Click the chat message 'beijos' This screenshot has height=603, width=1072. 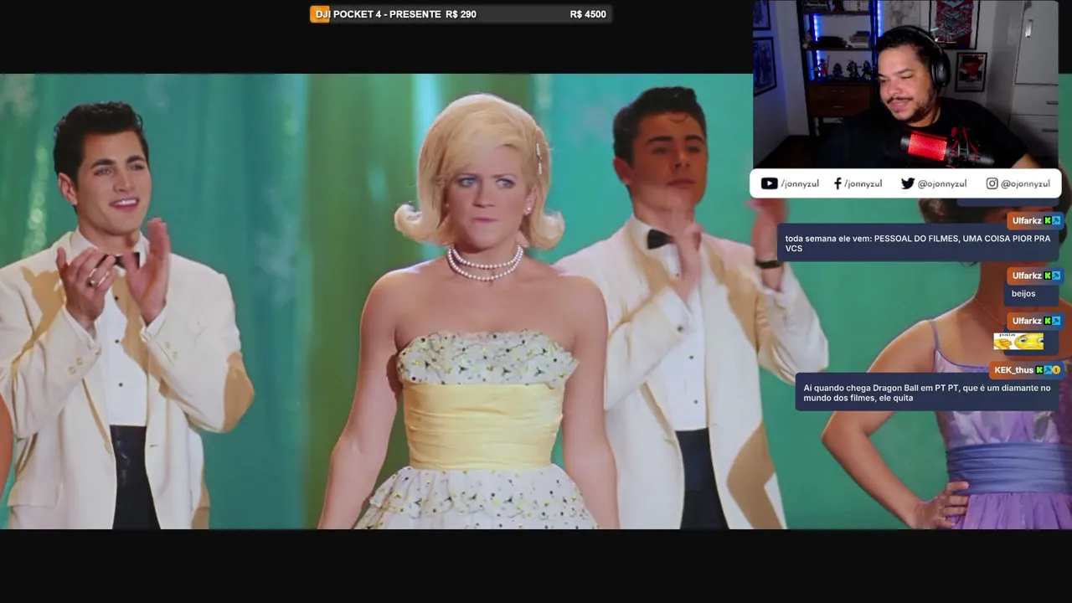click(x=1023, y=294)
